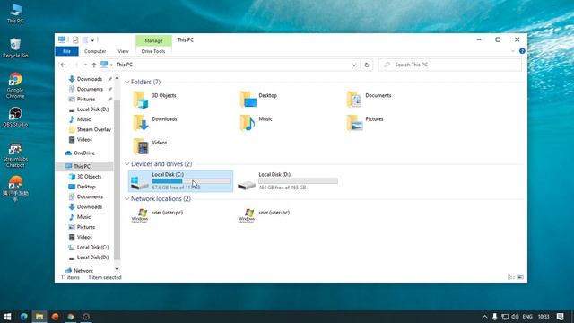This screenshot has height=323, width=574.
Task: Customize Quick Access Toolbar dropdown
Action: tap(92, 39)
